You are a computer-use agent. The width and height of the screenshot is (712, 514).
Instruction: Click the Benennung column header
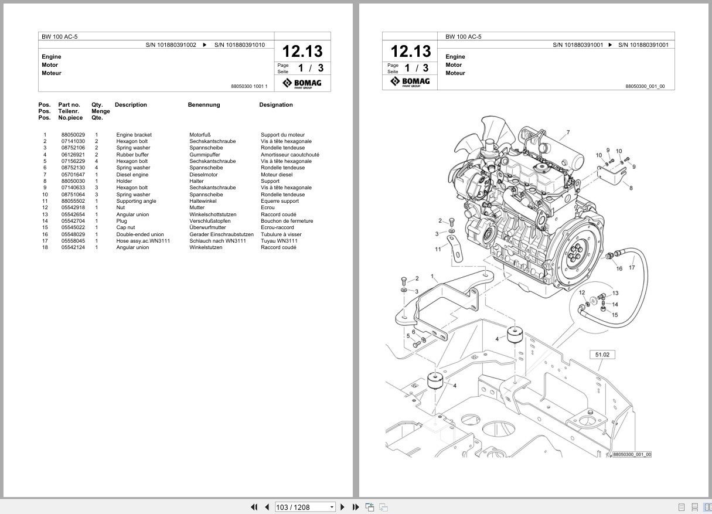pos(204,105)
